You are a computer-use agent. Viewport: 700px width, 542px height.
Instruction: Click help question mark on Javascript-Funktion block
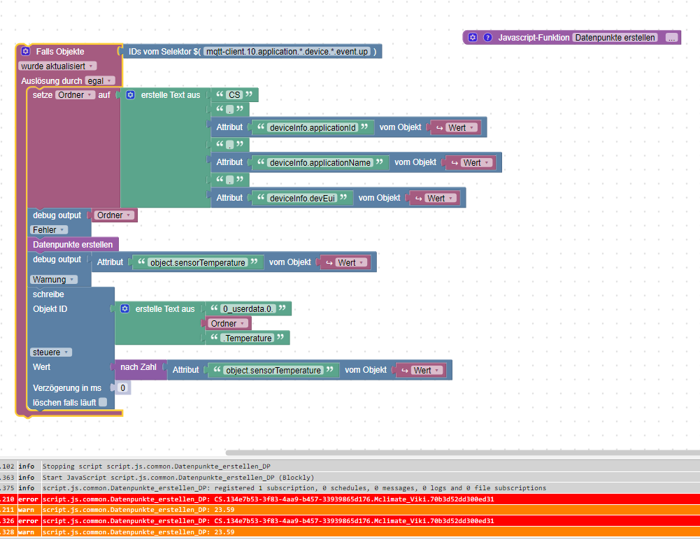[487, 38]
